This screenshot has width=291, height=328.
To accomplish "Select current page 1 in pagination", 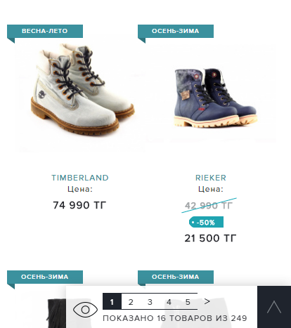I will (x=112, y=301).
